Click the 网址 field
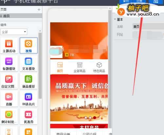Viewport: 164px width, 135px height. point(148,35)
